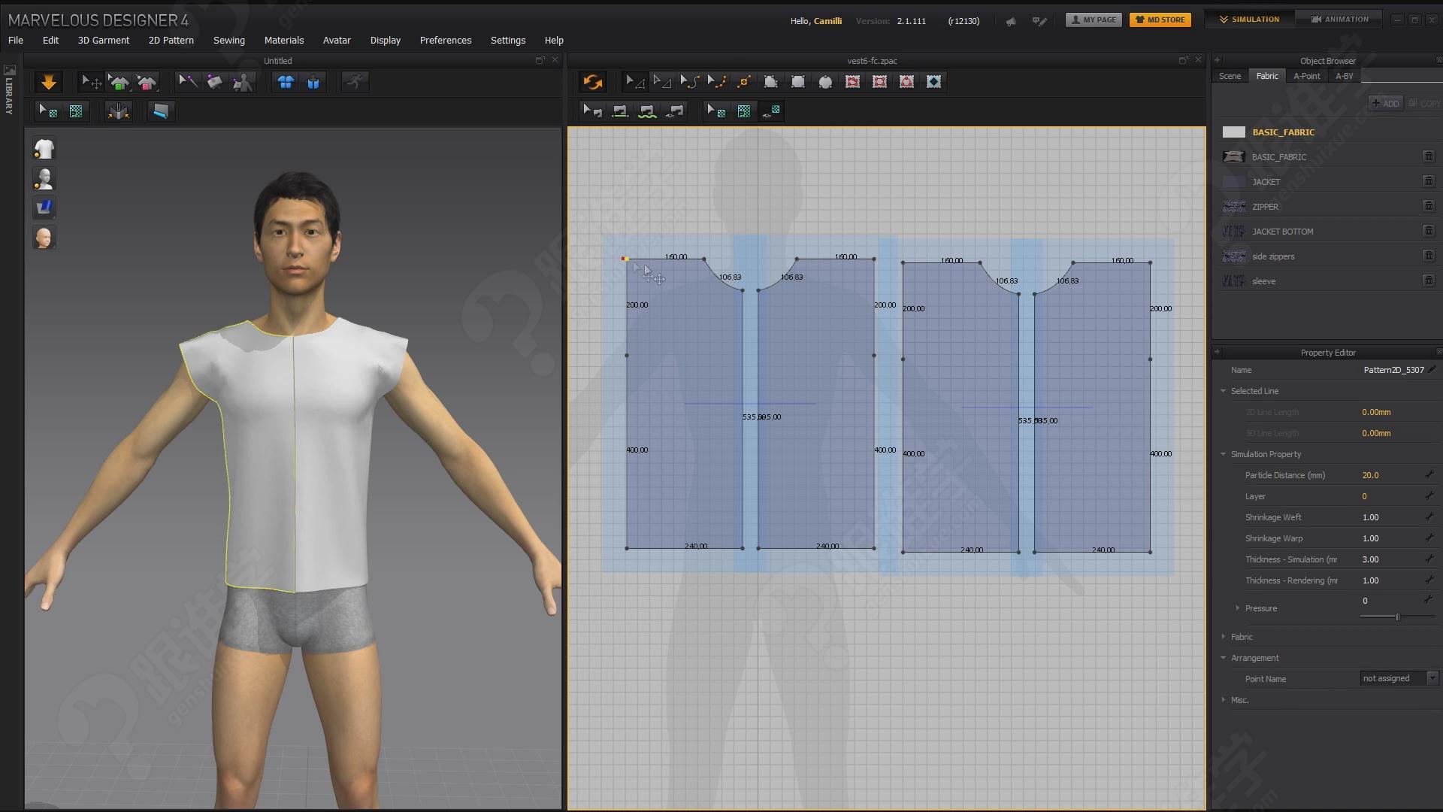The image size is (1443, 812).
Task: Toggle head/face display icon in 3D viewport
Action: 44,238
